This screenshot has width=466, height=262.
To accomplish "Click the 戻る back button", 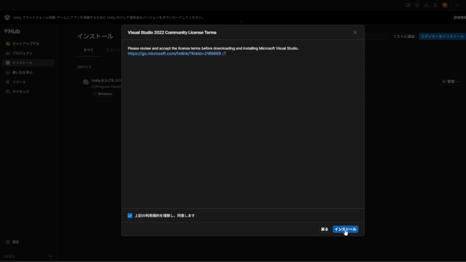I will tap(324, 229).
